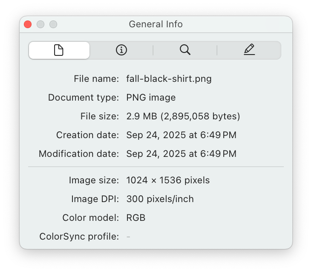312x272 pixels.
Task: Select the PNG image document type text
Action: click(151, 98)
